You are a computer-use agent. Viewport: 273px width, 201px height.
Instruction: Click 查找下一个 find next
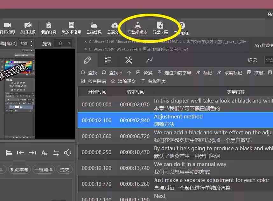pyautogui.click(x=117, y=73)
